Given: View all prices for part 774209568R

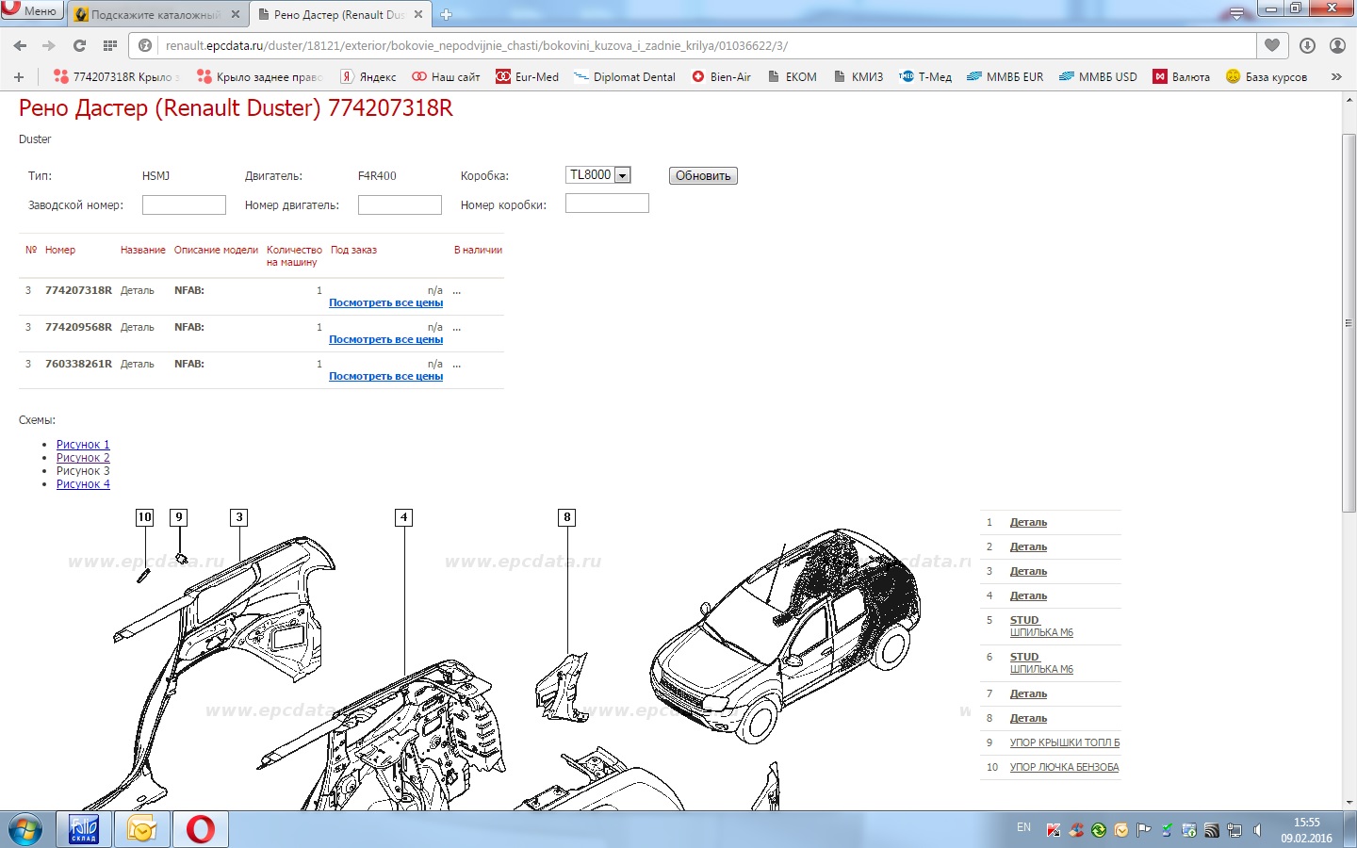Looking at the screenshot, I should coord(385,339).
